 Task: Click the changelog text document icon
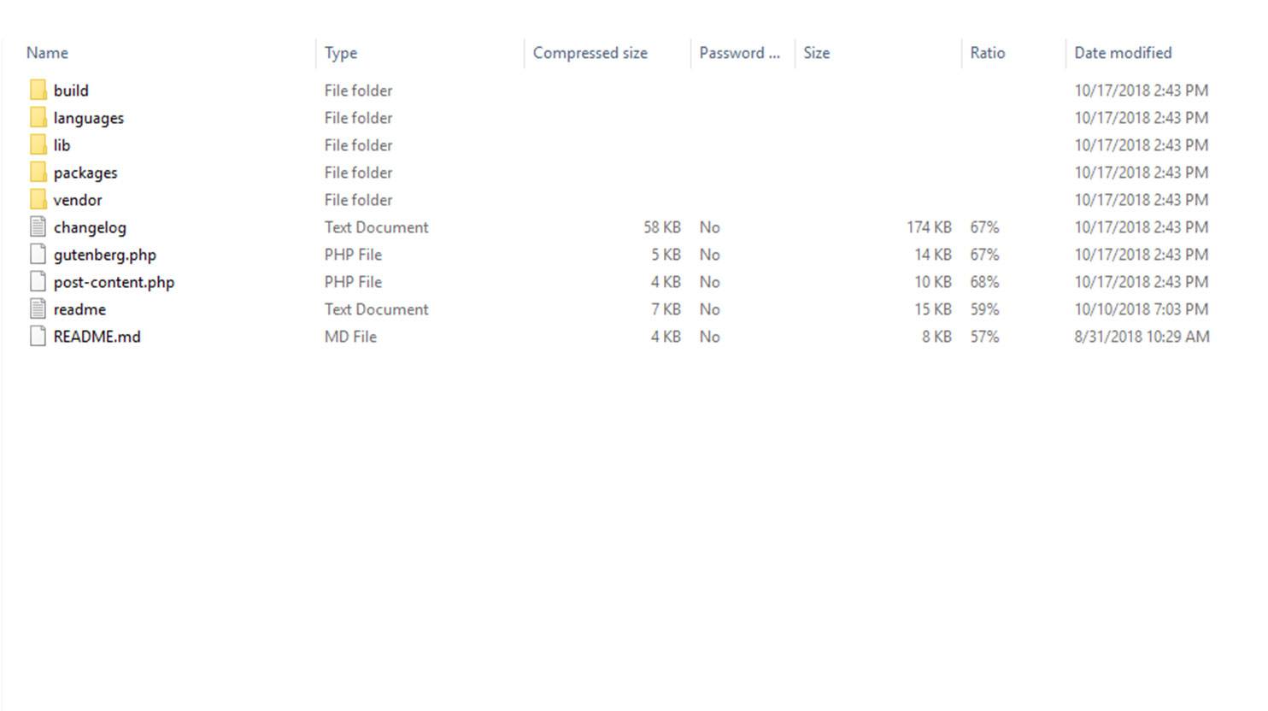tap(38, 226)
